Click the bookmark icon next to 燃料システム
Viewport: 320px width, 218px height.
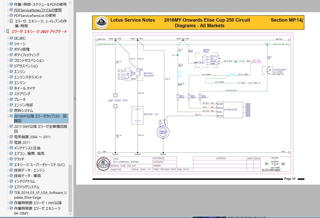tap(11, 111)
